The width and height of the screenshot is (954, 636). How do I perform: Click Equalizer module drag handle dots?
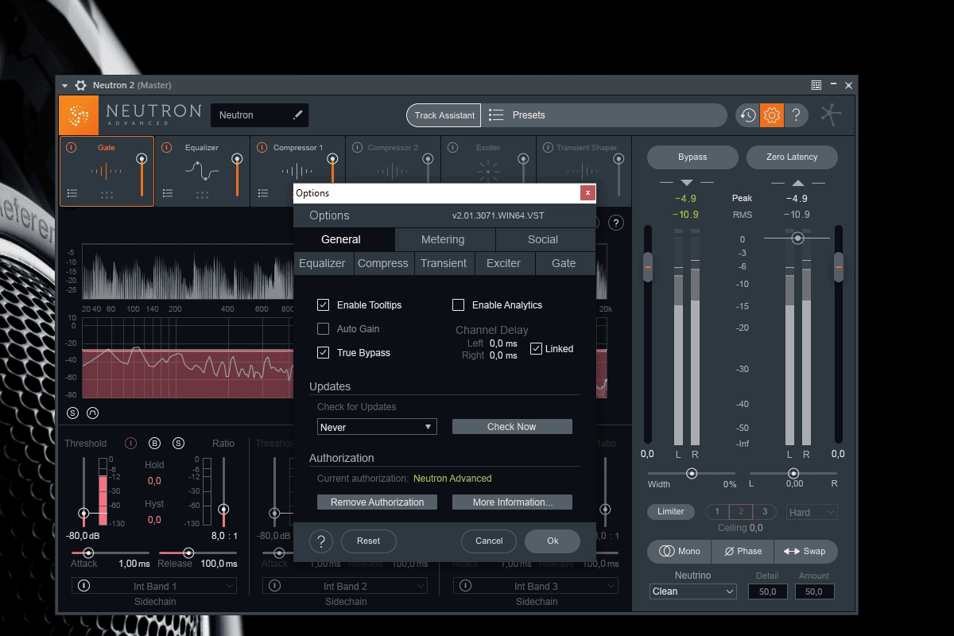pos(202,195)
